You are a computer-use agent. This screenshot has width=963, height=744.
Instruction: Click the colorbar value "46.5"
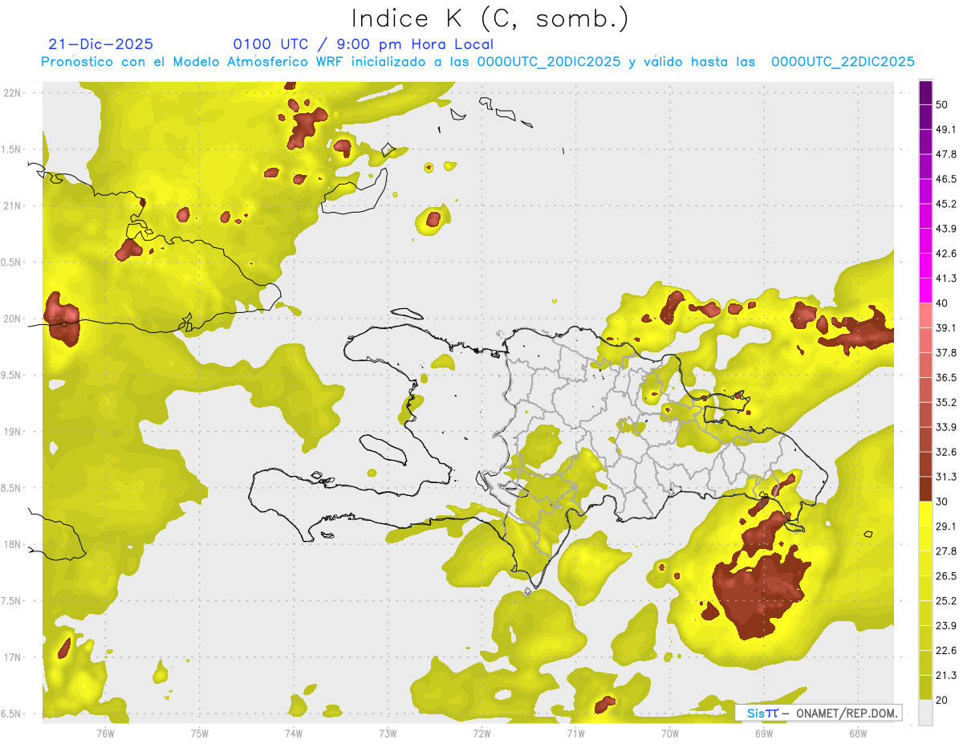tap(946, 179)
